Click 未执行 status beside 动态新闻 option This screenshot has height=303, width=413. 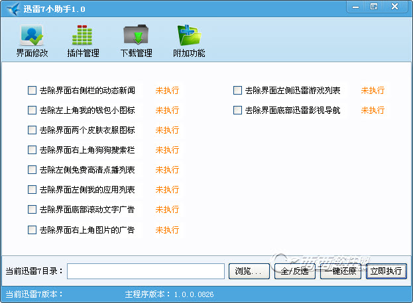point(167,91)
